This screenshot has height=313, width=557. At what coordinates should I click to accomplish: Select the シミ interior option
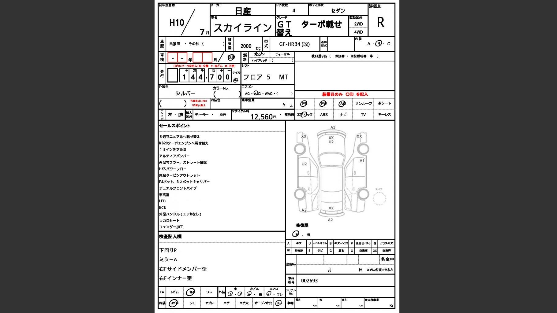pyautogui.click(x=192, y=303)
